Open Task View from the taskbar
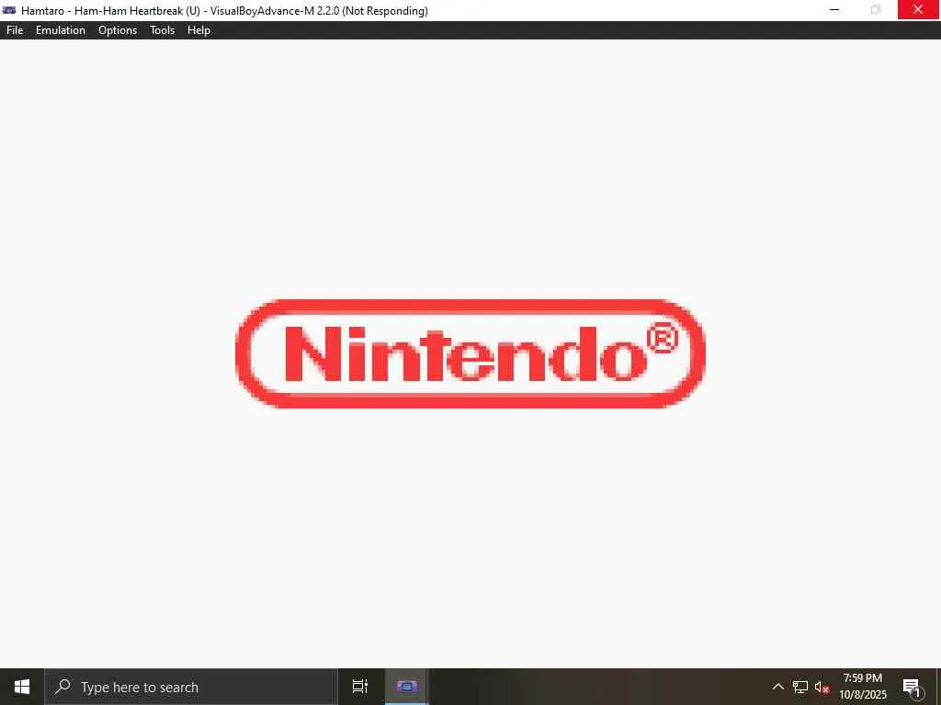The image size is (941, 705). (x=360, y=687)
